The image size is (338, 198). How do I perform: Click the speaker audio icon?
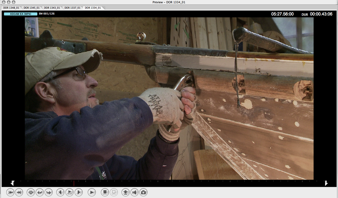pyautogui.click(x=135, y=192)
